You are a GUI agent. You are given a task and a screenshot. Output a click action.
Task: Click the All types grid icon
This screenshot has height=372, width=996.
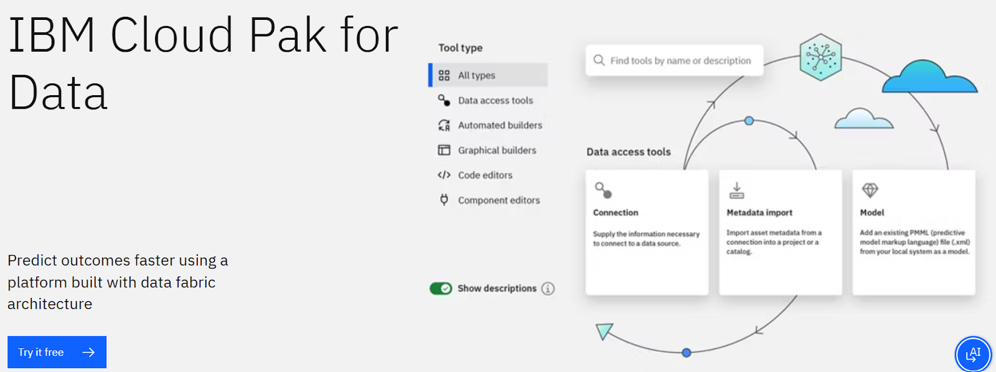coord(444,75)
